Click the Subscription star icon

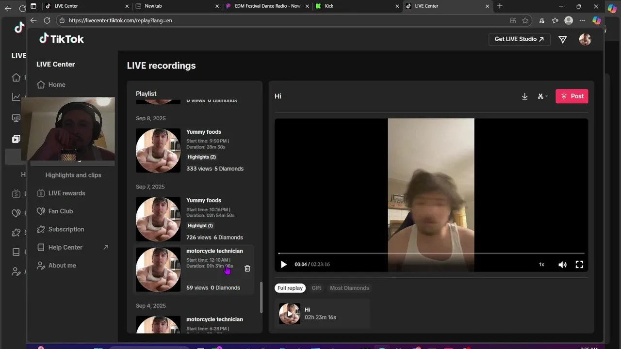(x=41, y=229)
